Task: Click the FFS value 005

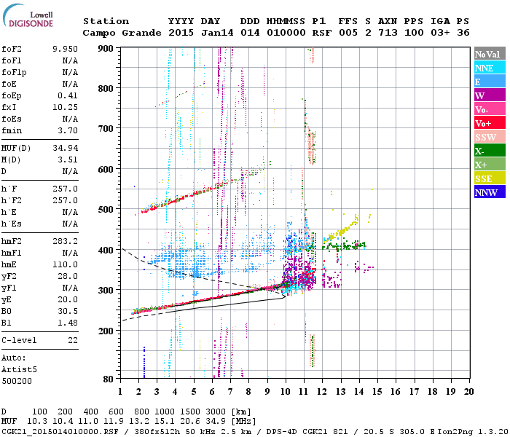Action: tap(348, 33)
